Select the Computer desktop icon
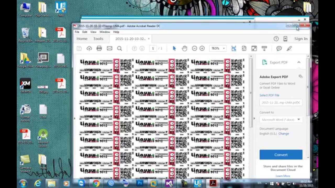 (x=25, y=10)
